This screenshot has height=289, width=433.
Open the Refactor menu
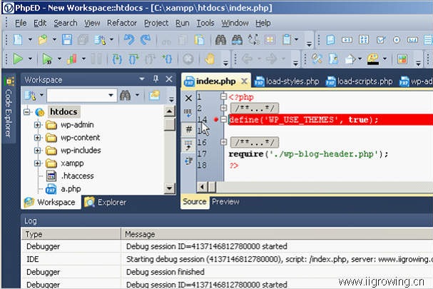pos(122,23)
